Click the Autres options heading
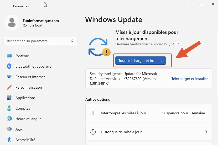Screen dimensions: 218x145 98,99
